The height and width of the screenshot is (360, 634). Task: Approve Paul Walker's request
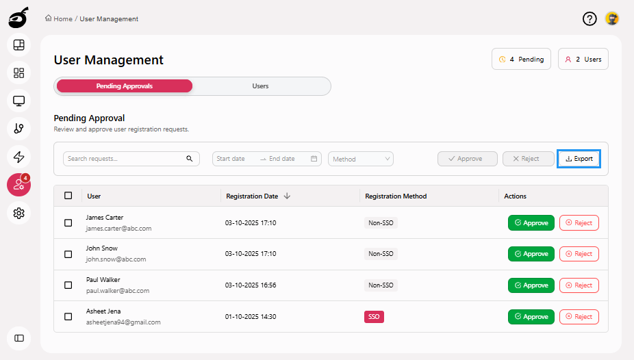(x=531, y=285)
